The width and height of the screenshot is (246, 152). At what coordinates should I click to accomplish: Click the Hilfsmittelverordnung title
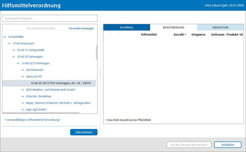[31, 5]
